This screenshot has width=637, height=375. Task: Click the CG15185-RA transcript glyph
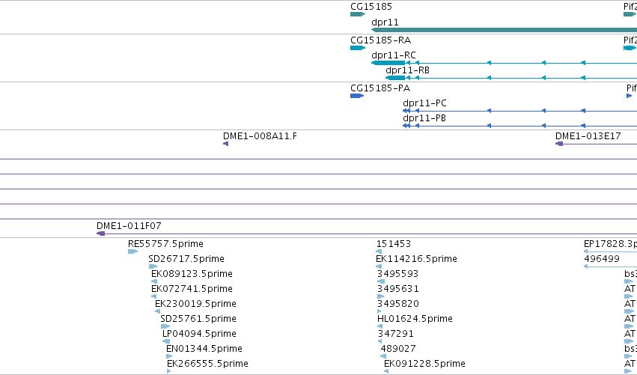[x=358, y=48]
